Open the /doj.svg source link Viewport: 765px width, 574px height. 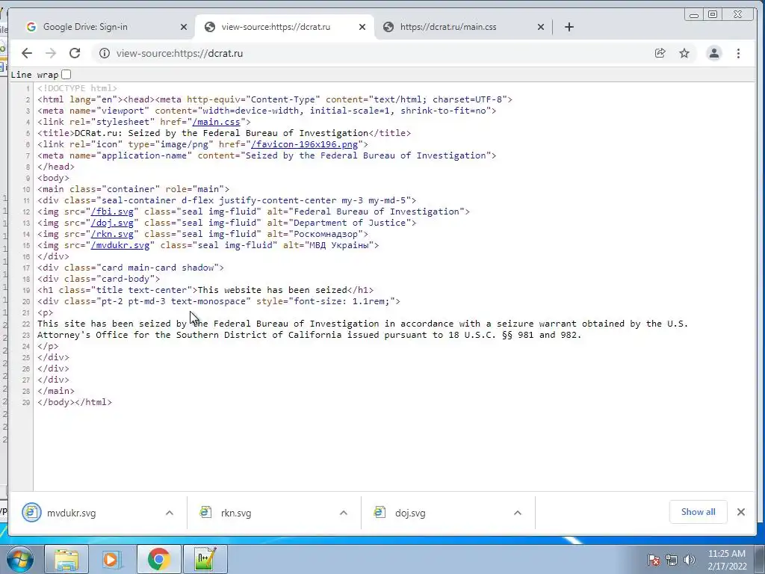point(112,223)
